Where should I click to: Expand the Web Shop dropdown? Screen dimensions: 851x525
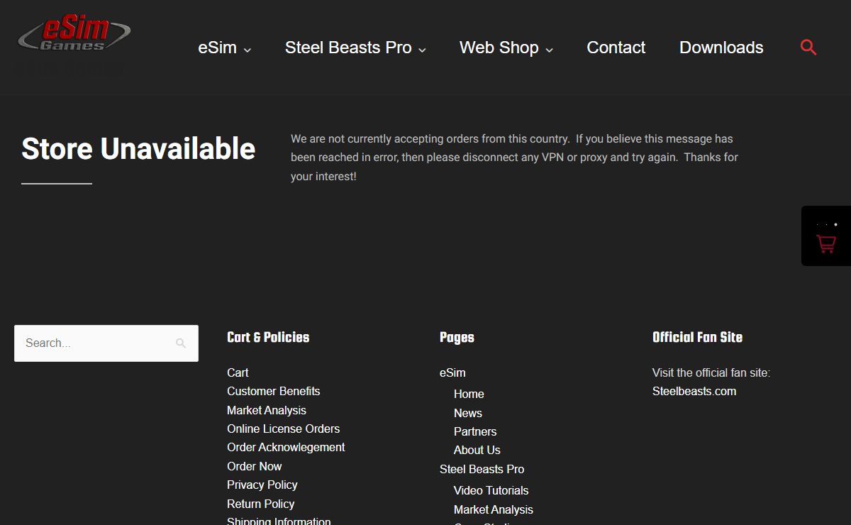[x=506, y=48]
